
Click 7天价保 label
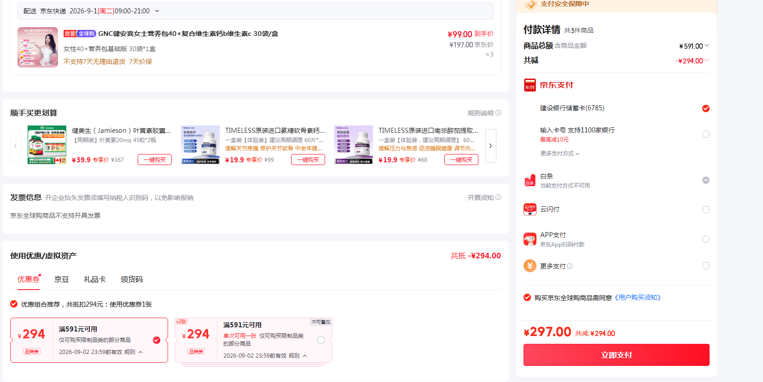pyautogui.click(x=140, y=62)
